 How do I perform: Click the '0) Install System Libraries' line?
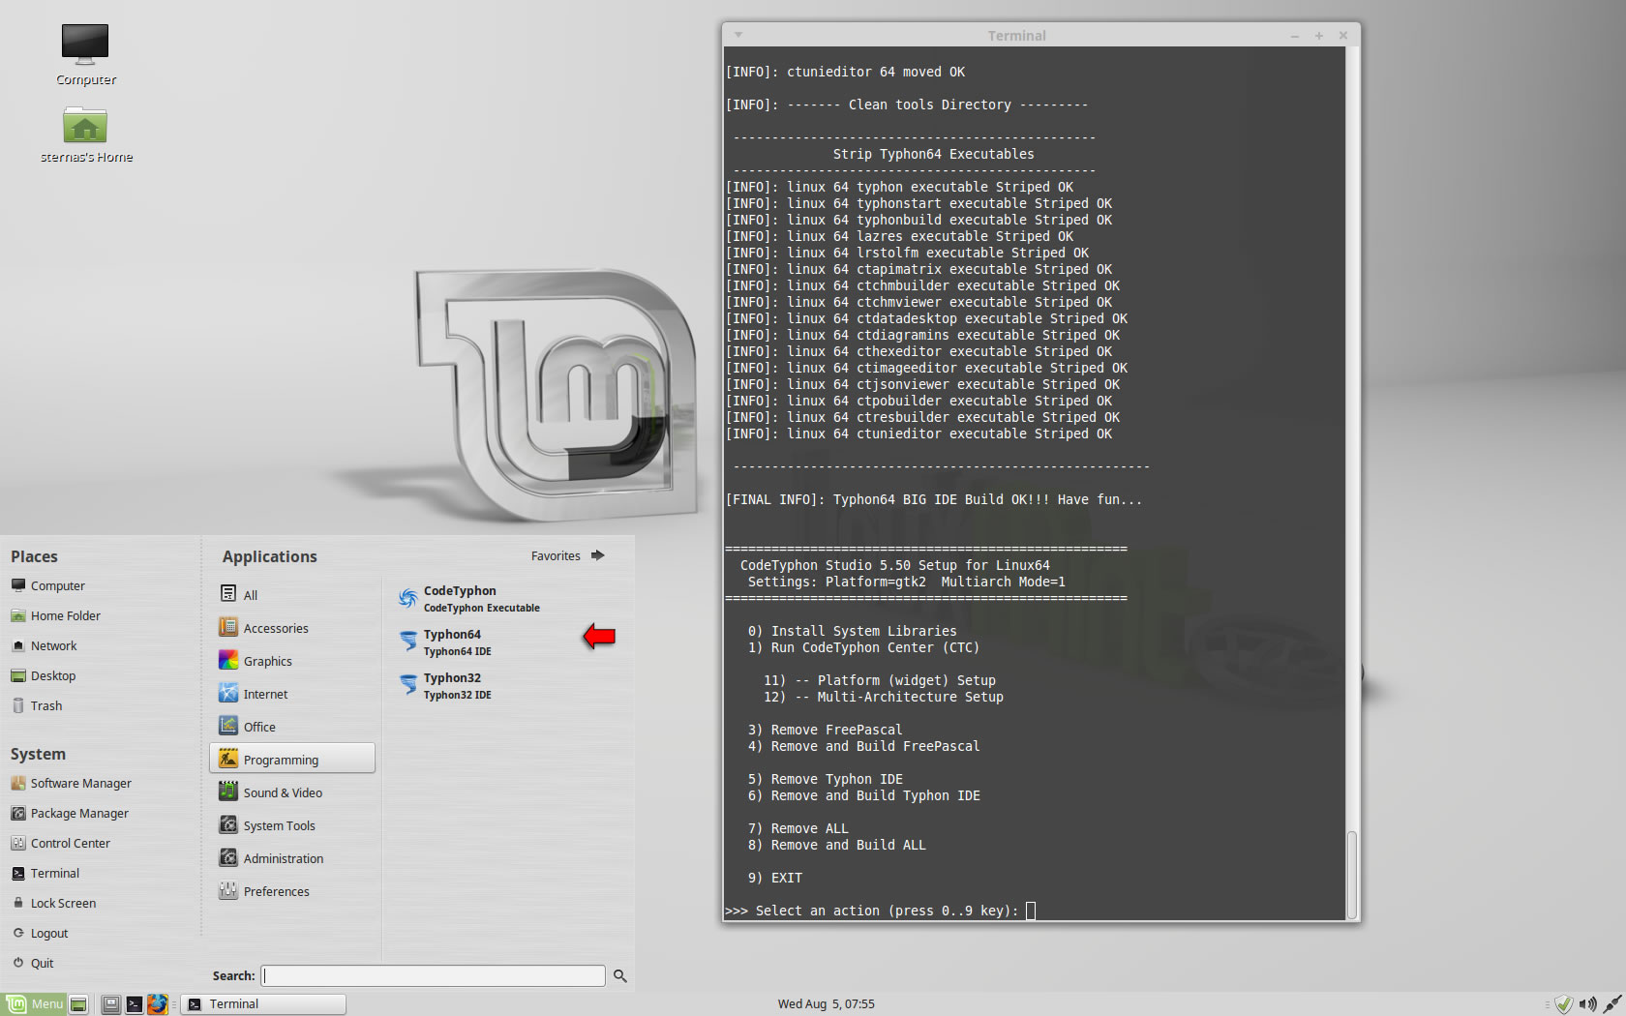[x=852, y=631]
